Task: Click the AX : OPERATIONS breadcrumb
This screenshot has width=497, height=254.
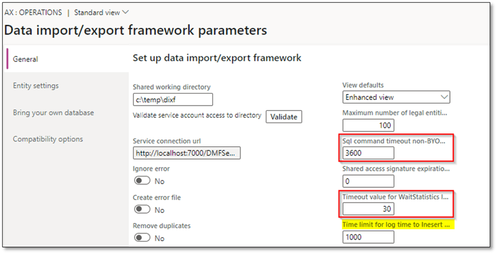Action: (x=32, y=12)
